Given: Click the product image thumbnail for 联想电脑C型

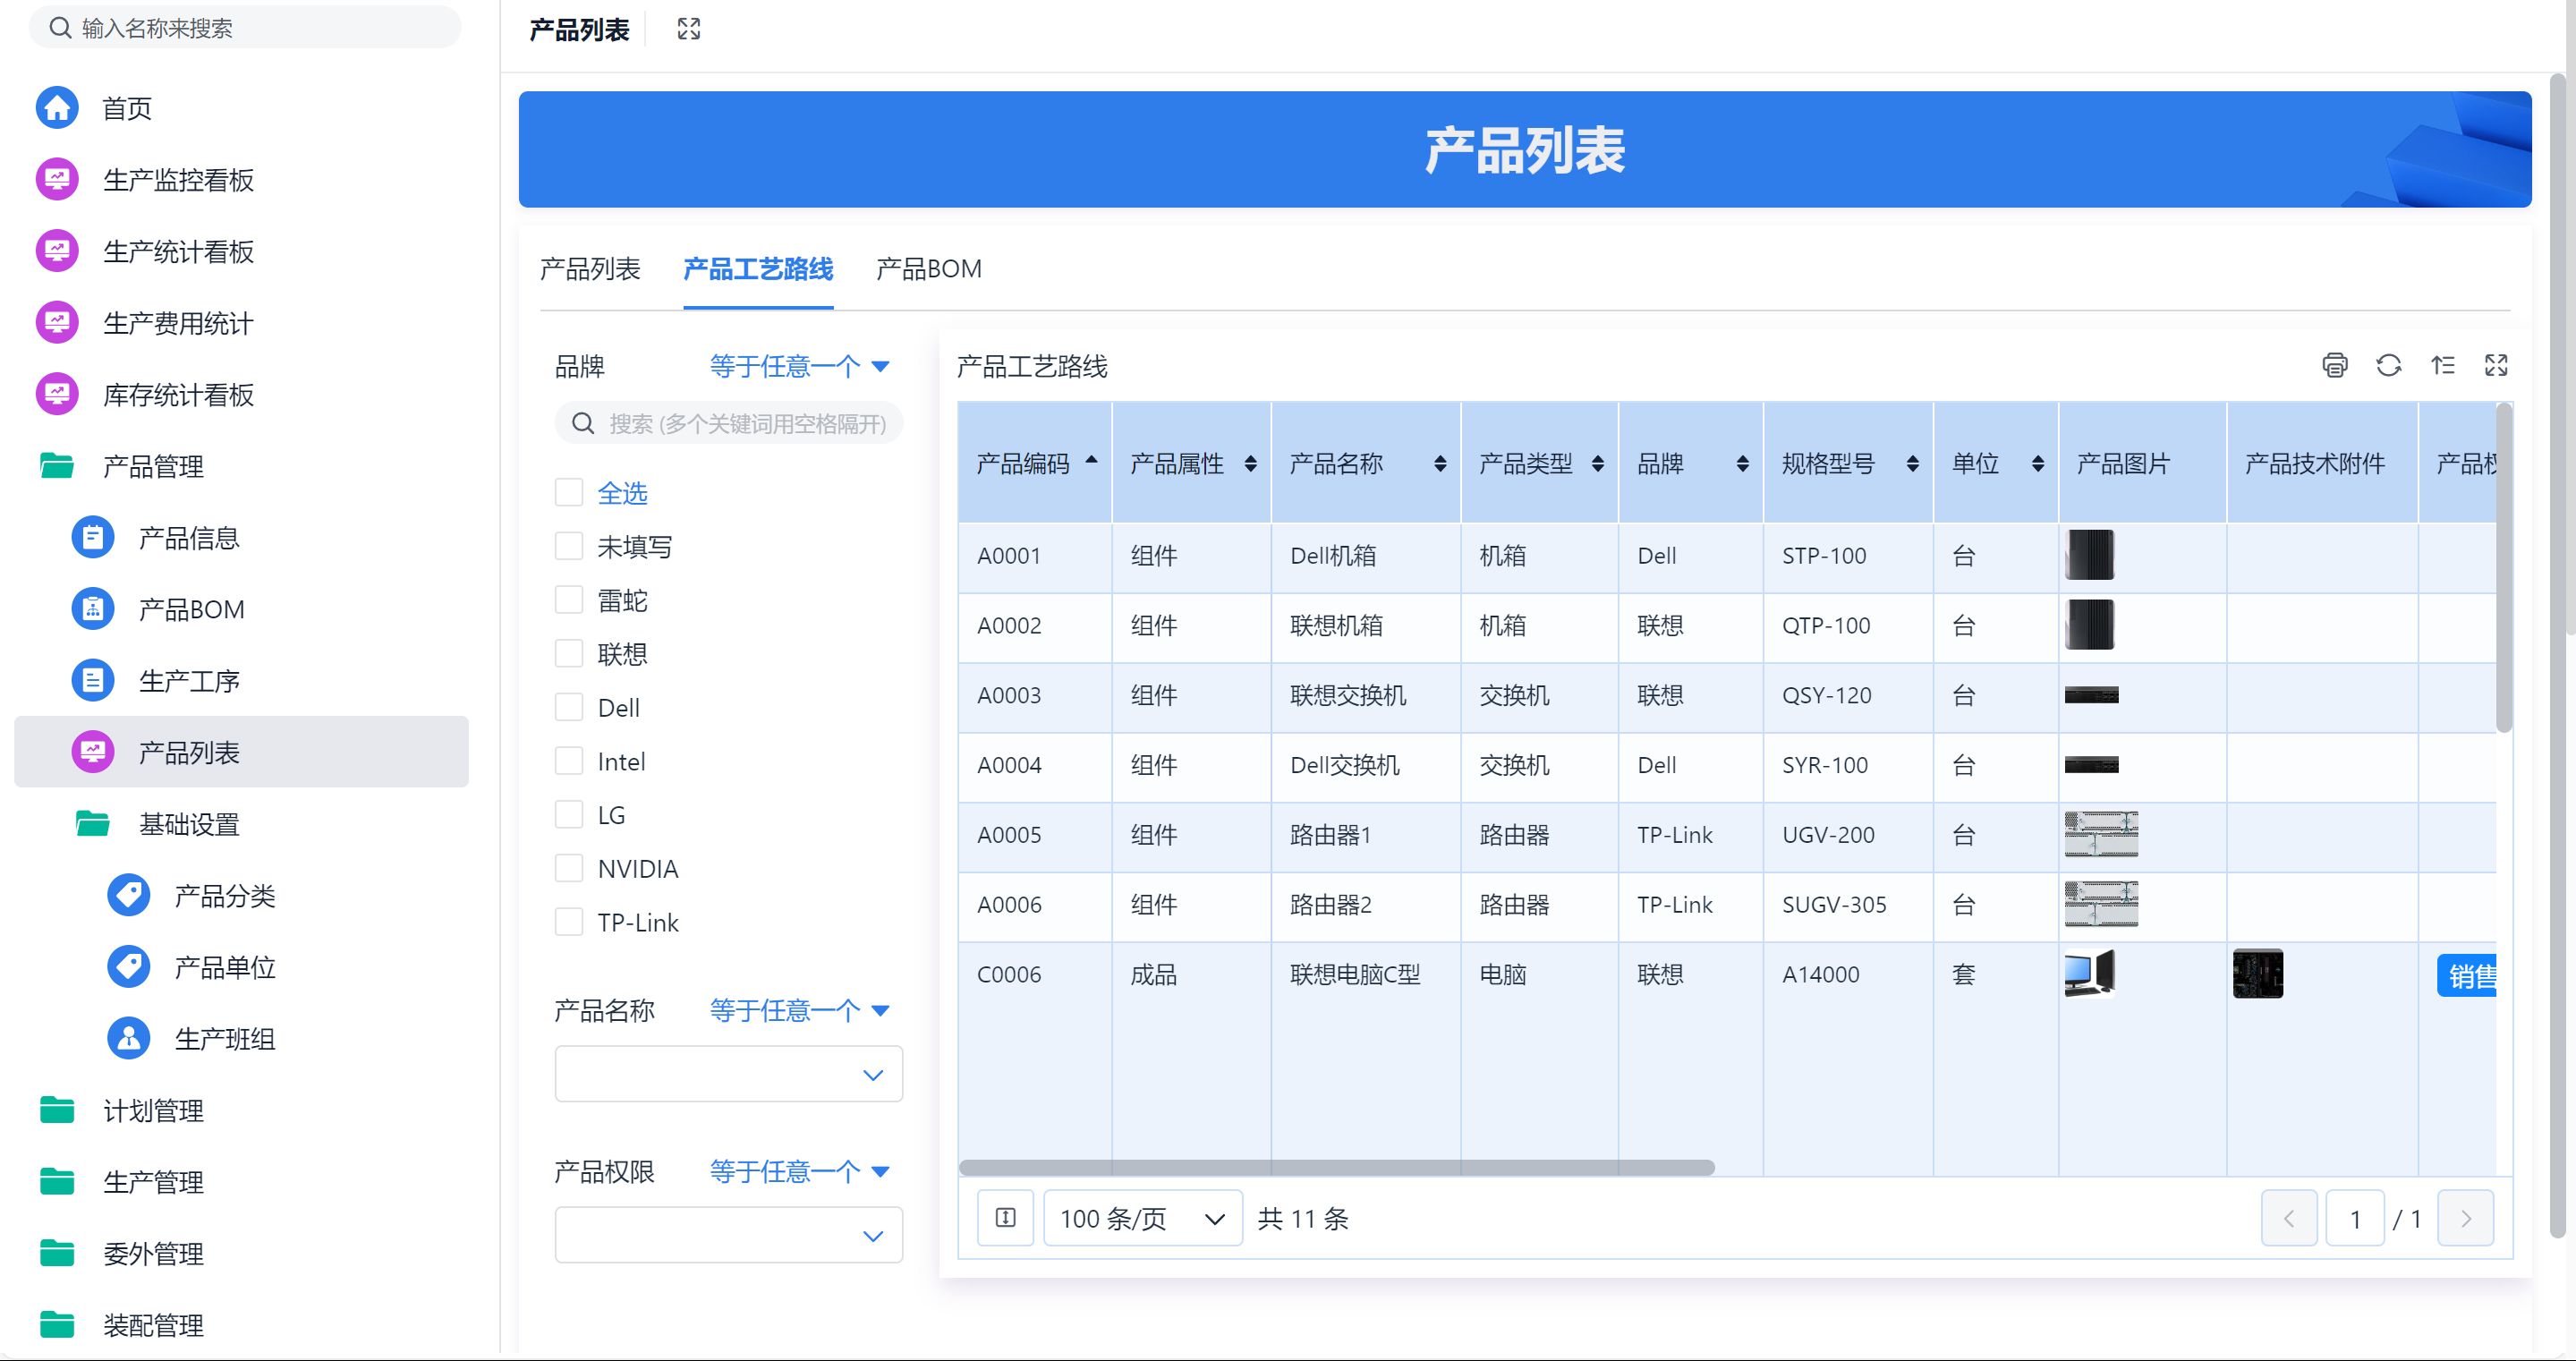Looking at the screenshot, I should click(2089, 973).
